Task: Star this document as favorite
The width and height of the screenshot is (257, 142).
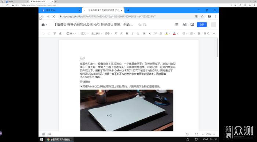Action: pyautogui.click(x=140, y=25)
